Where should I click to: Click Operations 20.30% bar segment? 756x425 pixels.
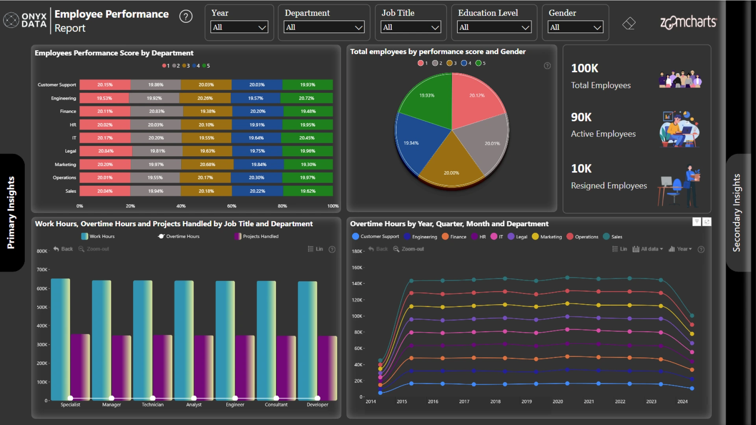[257, 177]
